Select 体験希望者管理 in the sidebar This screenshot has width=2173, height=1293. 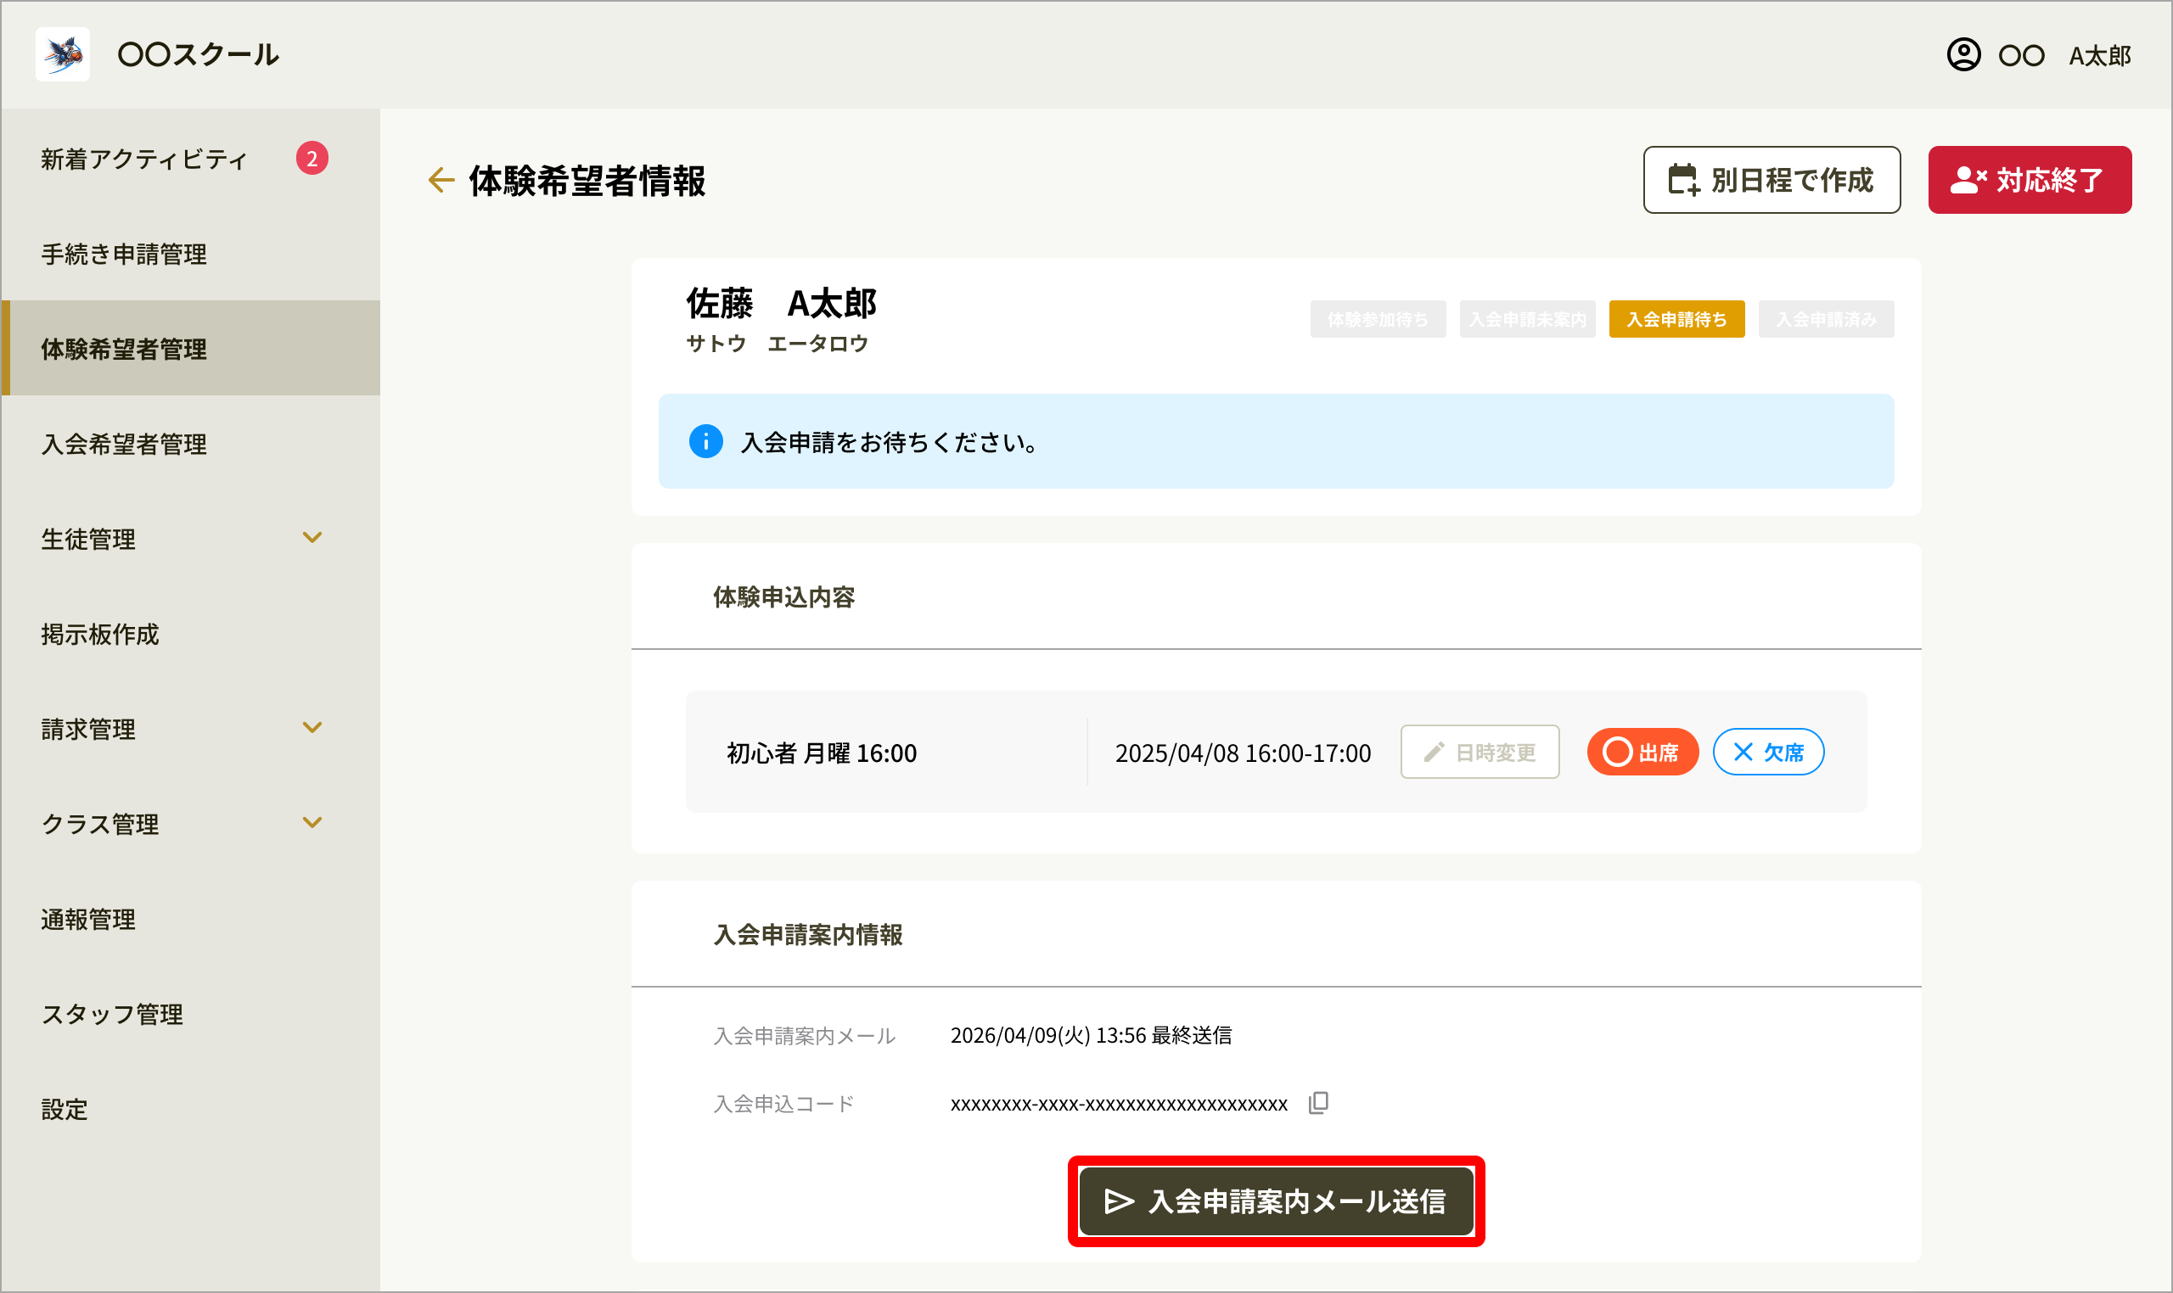[191, 349]
